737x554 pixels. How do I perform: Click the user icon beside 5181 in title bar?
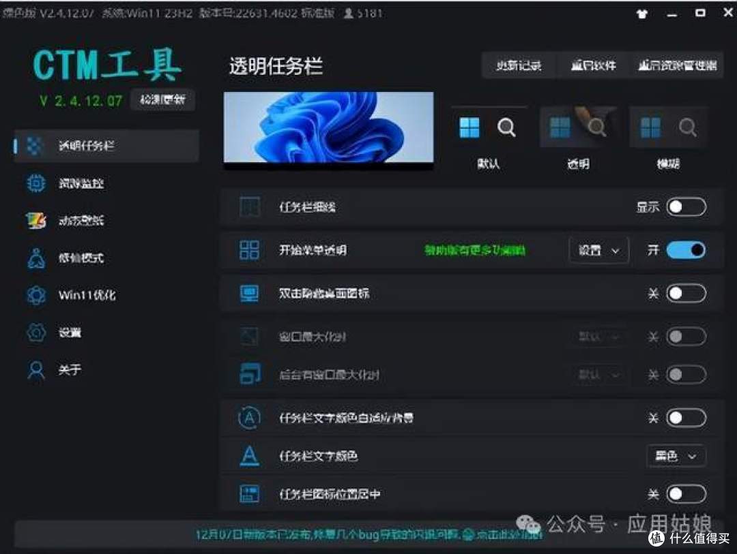(x=348, y=13)
